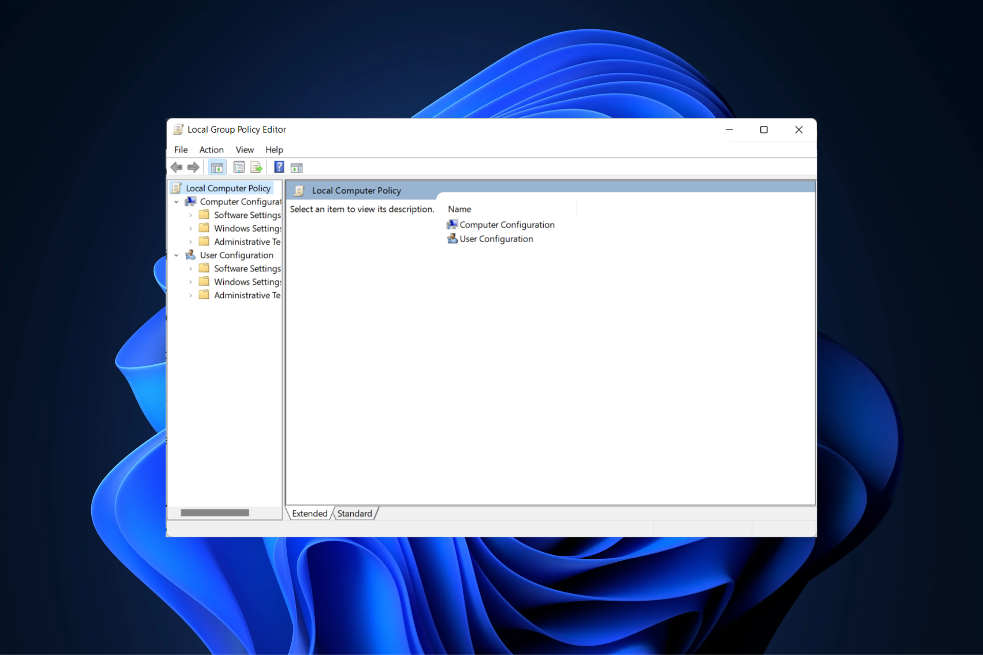Image resolution: width=983 pixels, height=655 pixels.
Task: Click the Back arrow toolbar icon
Action: click(x=177, y=167)
